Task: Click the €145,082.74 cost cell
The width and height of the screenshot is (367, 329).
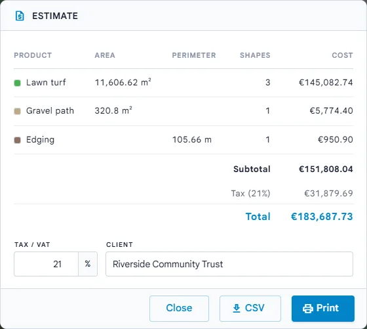Action: point(326,83)
